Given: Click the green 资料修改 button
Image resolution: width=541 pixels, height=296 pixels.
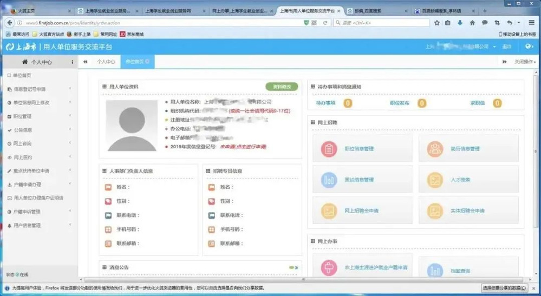Looking at the screenshot, I should (x=282, y=87).
